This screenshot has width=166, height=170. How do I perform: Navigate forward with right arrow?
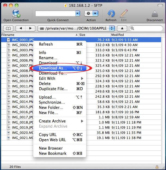click(30, 29)
